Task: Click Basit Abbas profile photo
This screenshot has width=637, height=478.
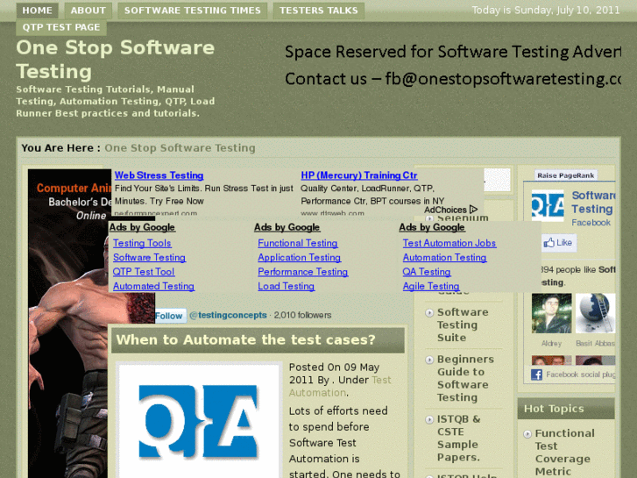Action: pos(596,313)
